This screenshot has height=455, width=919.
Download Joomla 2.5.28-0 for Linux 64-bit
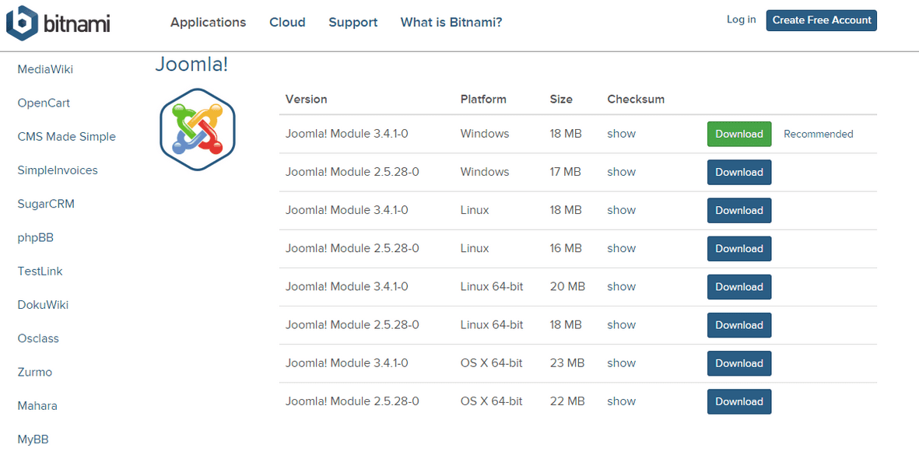pos(739,325)
